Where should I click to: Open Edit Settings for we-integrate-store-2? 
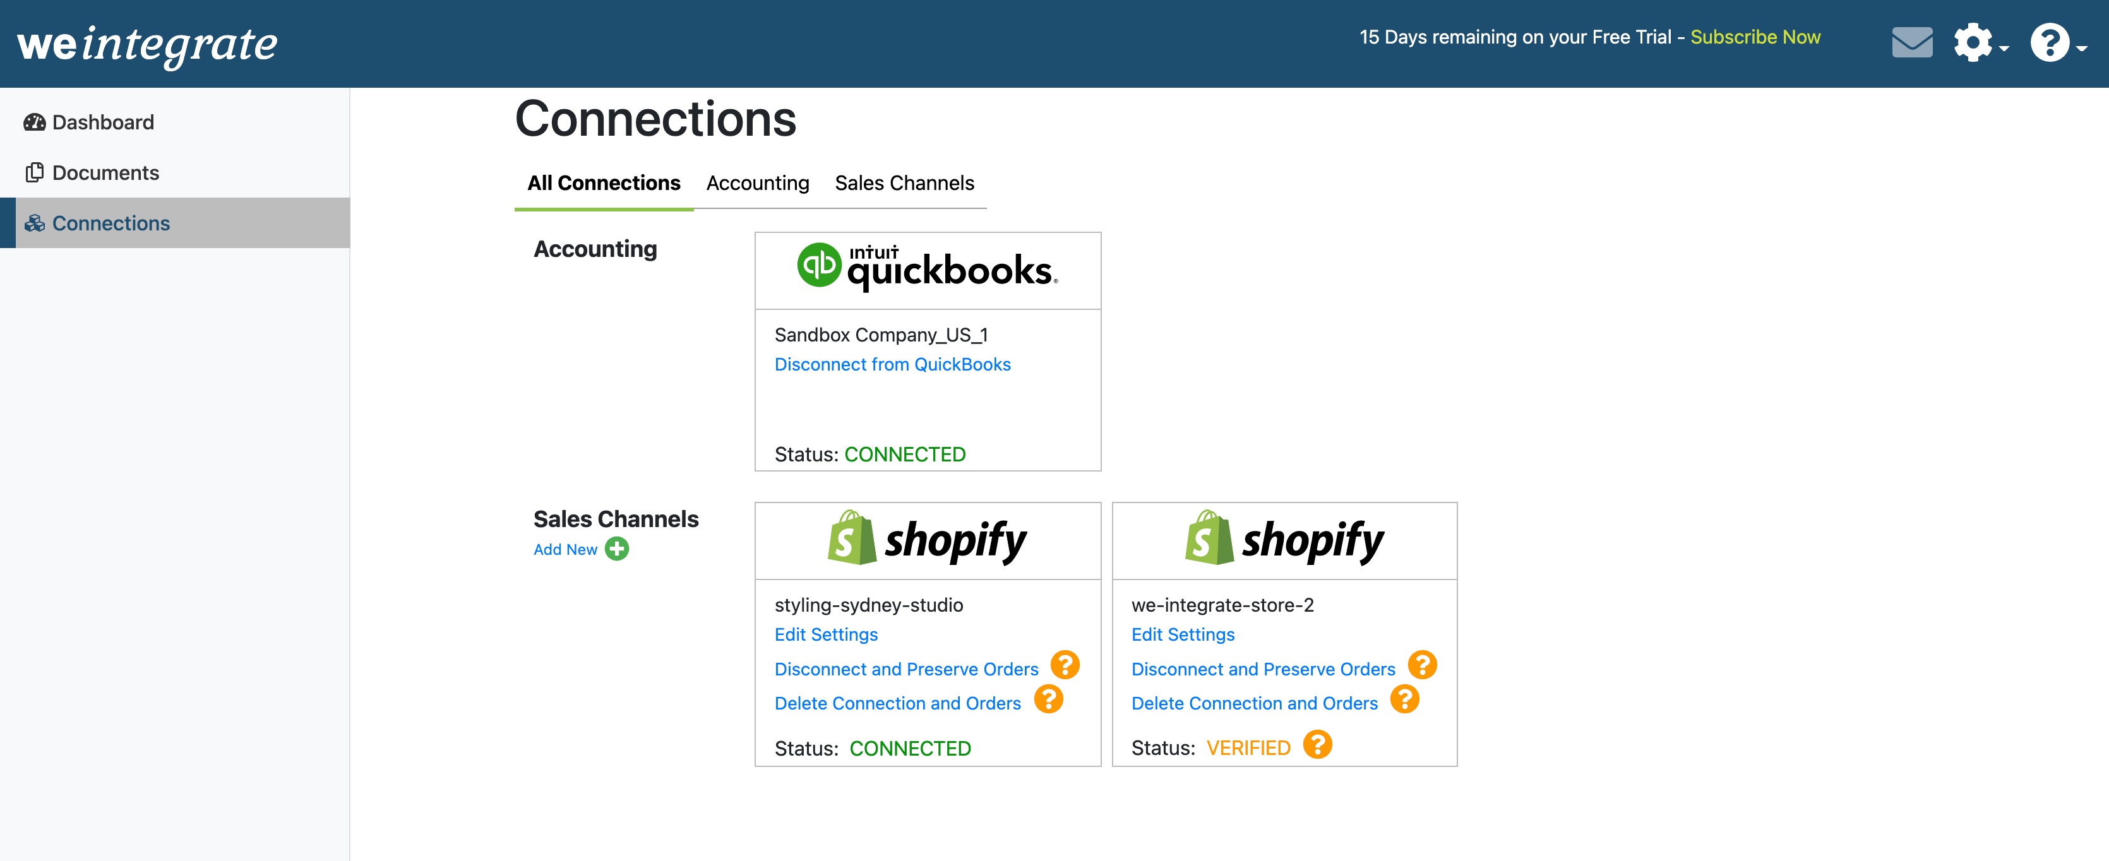tap(1183, 634)
